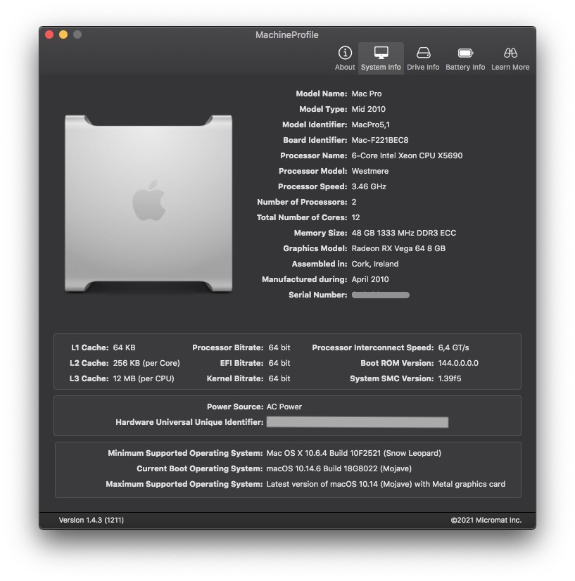The width and height of the screenshot is (575, 581).
Task: Click the redacted Serial Number value
Action: [380, 295]
